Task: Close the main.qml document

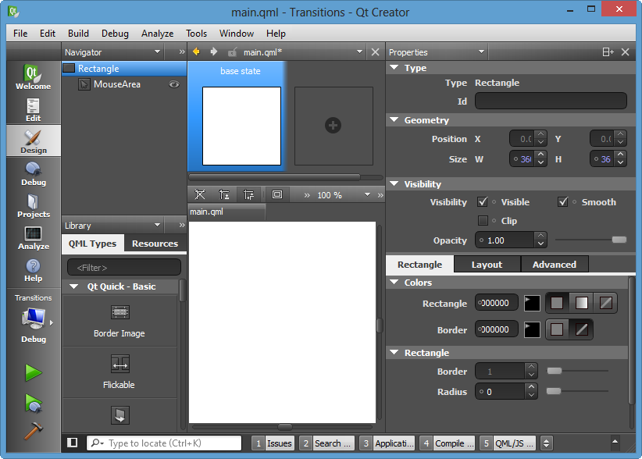Action: tap(375, 52)
